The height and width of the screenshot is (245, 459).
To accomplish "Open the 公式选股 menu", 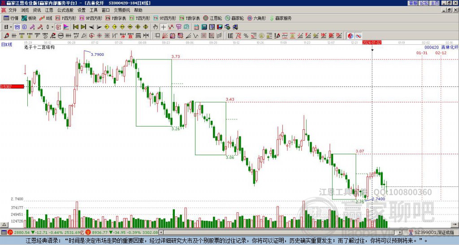I will [x=65, y=10].
